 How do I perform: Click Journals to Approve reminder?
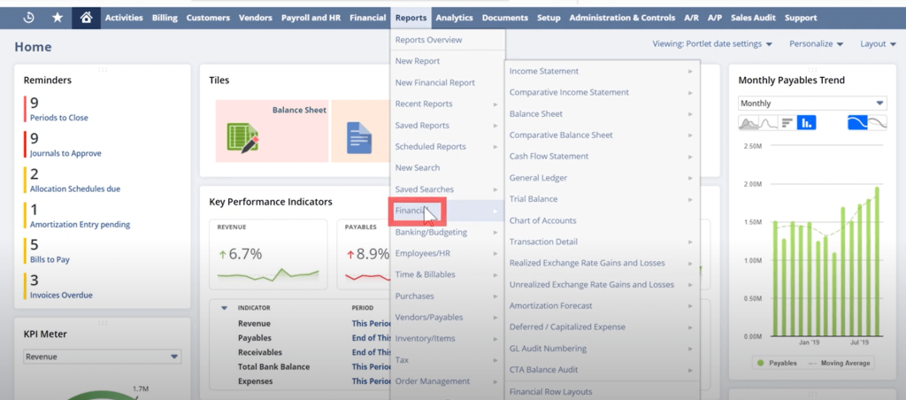pos(65,154)
